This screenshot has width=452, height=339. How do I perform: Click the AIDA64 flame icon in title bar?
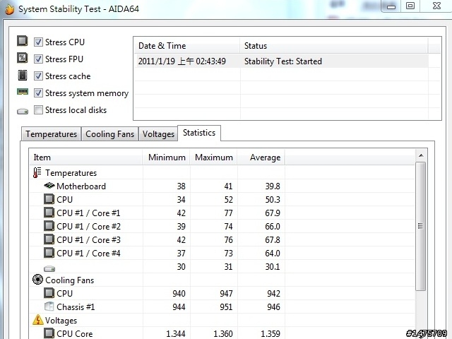pyautogui.click(x=9, y=9)
